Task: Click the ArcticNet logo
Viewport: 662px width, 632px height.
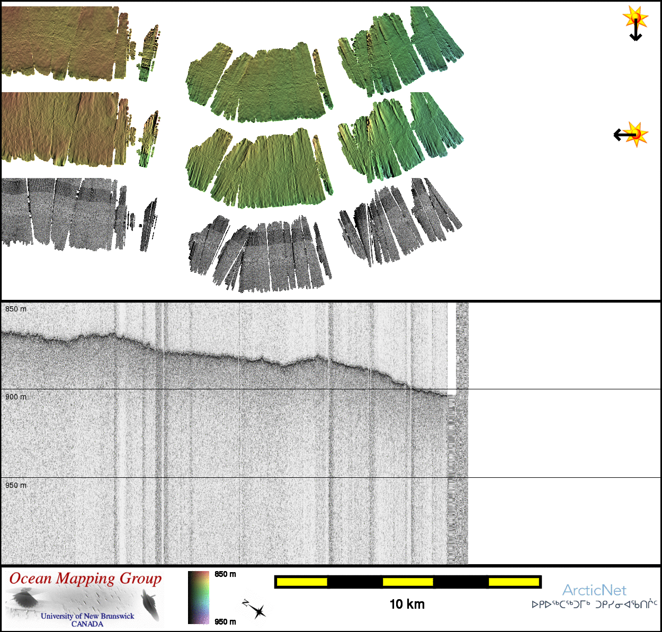Action: click(594, 590)
